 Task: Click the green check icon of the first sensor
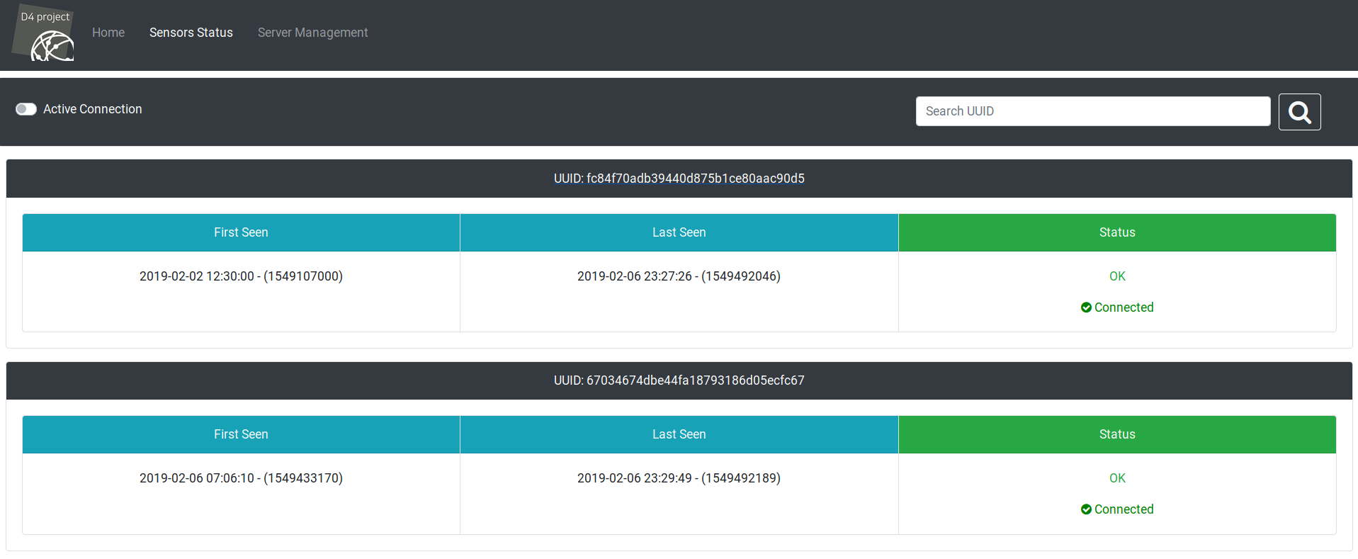[x=1085, y=307]
